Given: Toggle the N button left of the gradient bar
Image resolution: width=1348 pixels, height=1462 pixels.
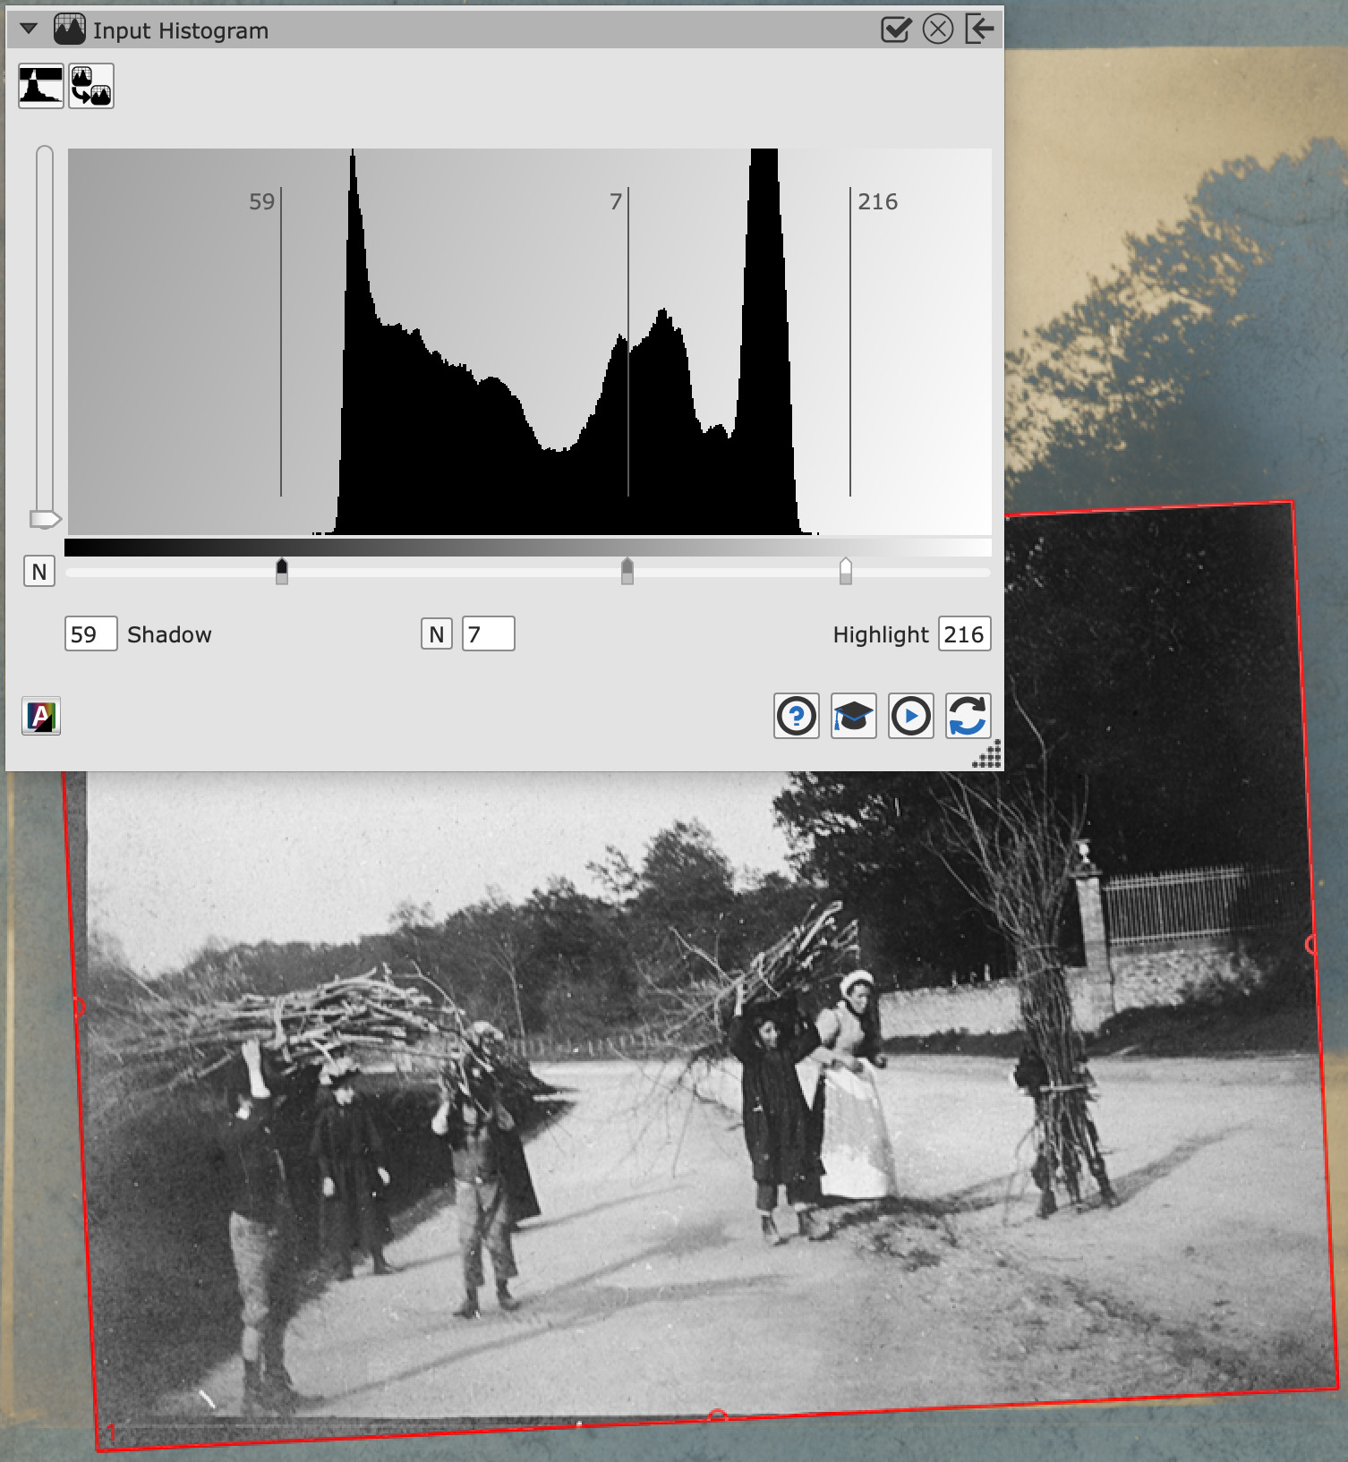Looking at the screenshot, I should 39,572.
